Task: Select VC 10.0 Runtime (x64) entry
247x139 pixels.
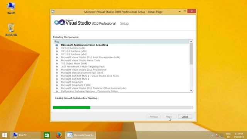Action: 74,54
